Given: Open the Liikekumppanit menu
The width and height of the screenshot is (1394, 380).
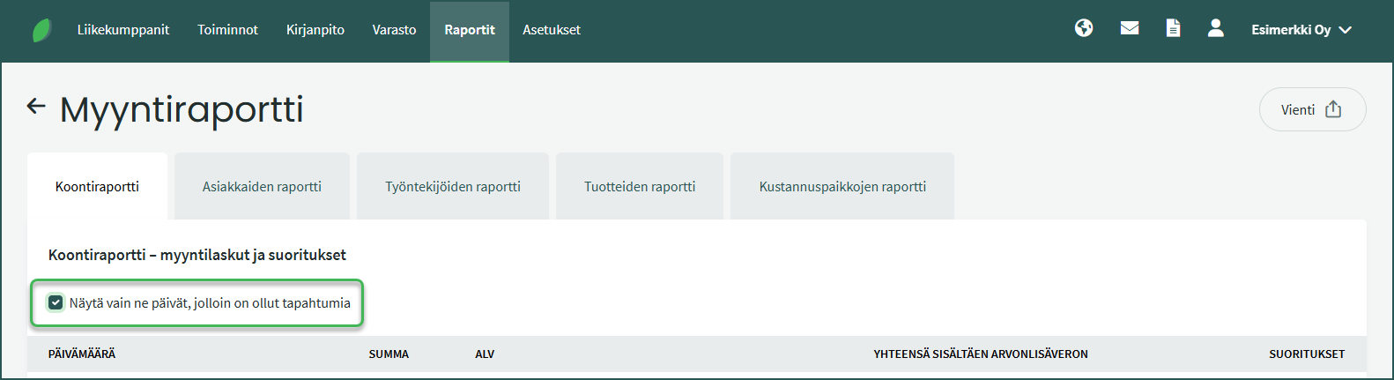Looking at the screenshot, I should pyautogui.click(x=123, y=30).
